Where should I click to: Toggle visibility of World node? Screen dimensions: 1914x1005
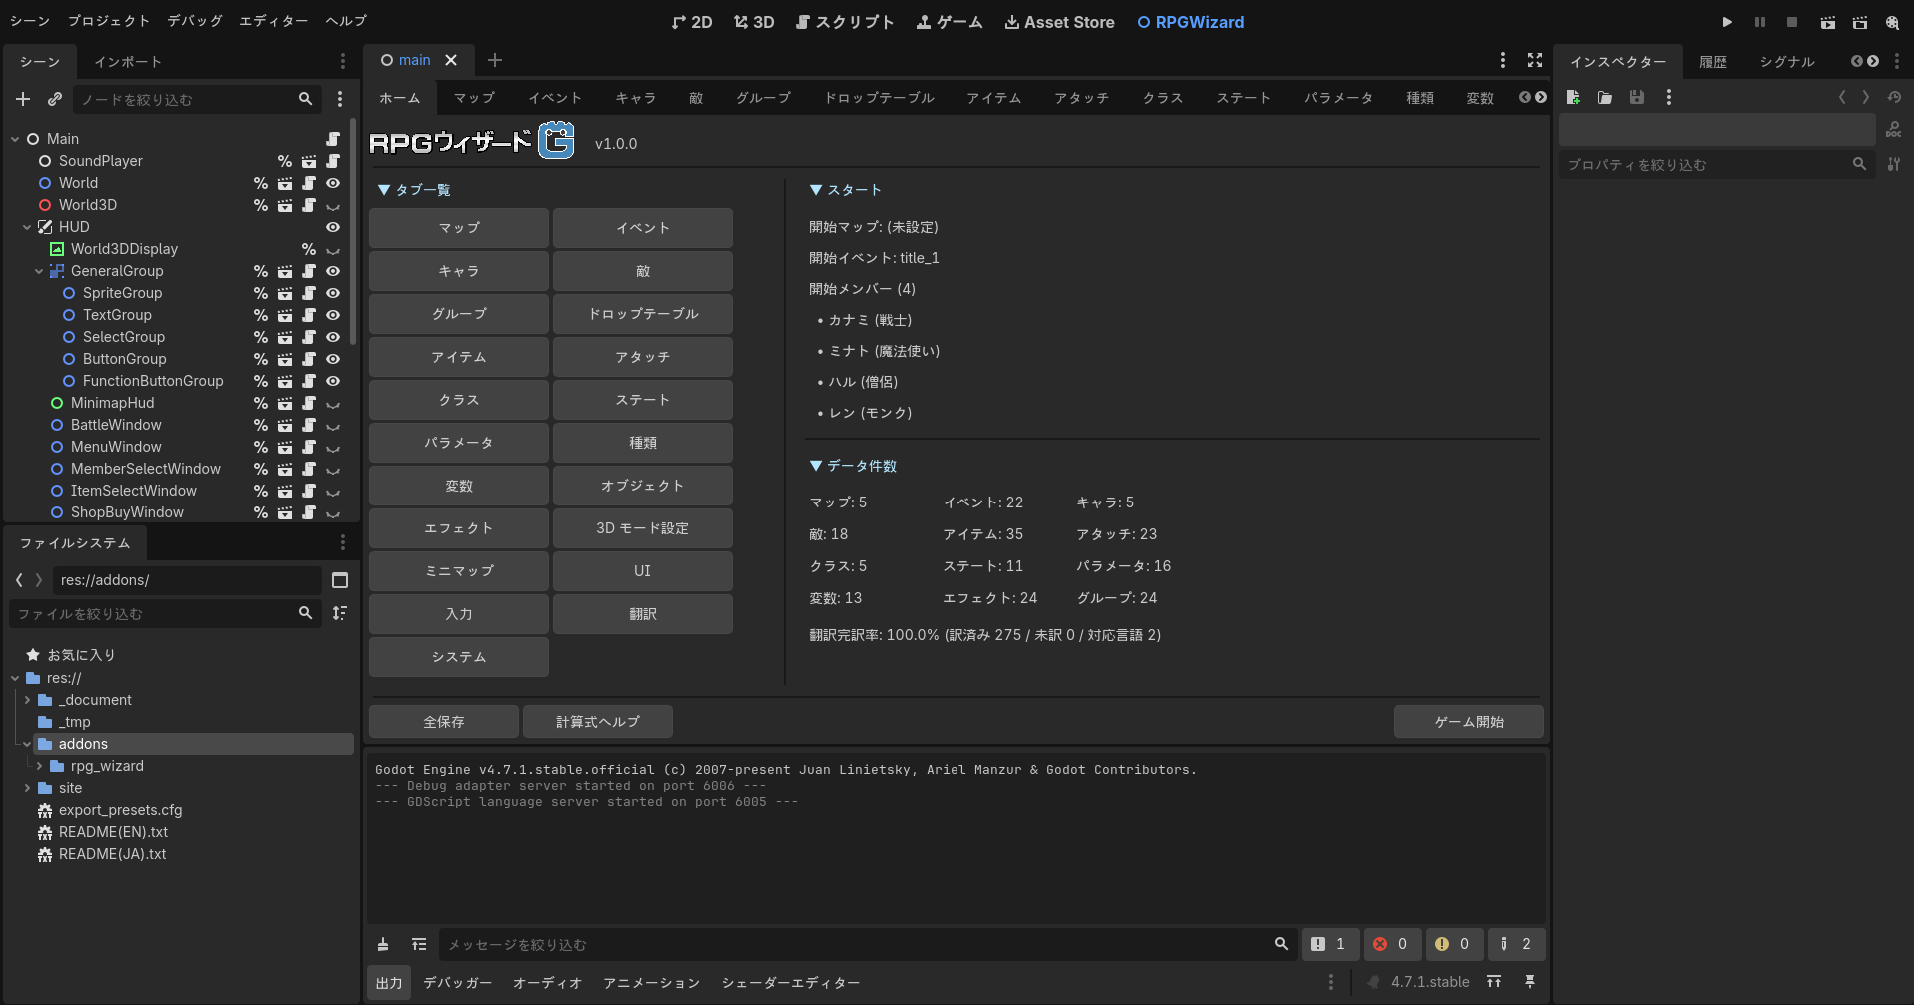pyautogui.click(x=333, y=183)
